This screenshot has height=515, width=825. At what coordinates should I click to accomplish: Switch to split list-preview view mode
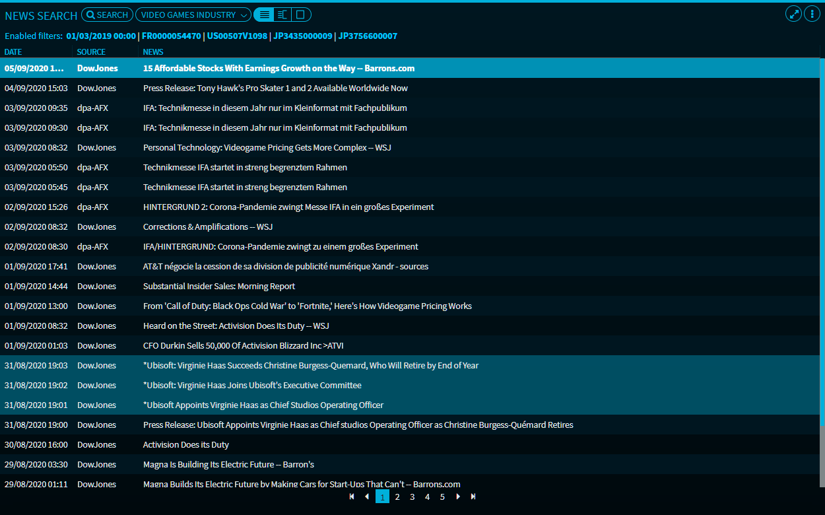tap(282, 15)
